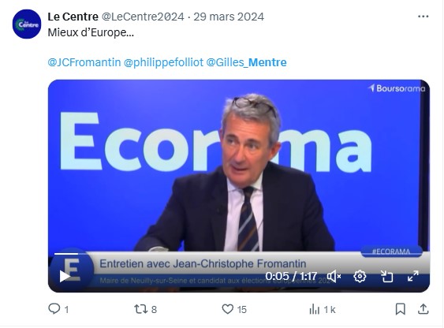Open the reply comment icon
Image resolution: width=444 pixels, height=328 pixels.
pos(54,309)
